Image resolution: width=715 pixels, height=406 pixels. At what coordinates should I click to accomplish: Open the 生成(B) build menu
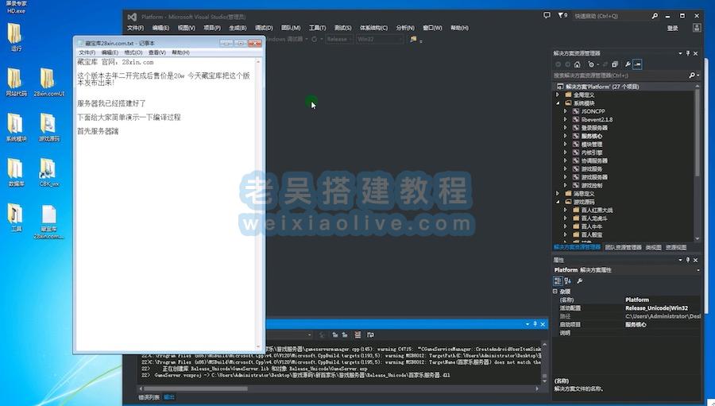(x=238, y=28)
